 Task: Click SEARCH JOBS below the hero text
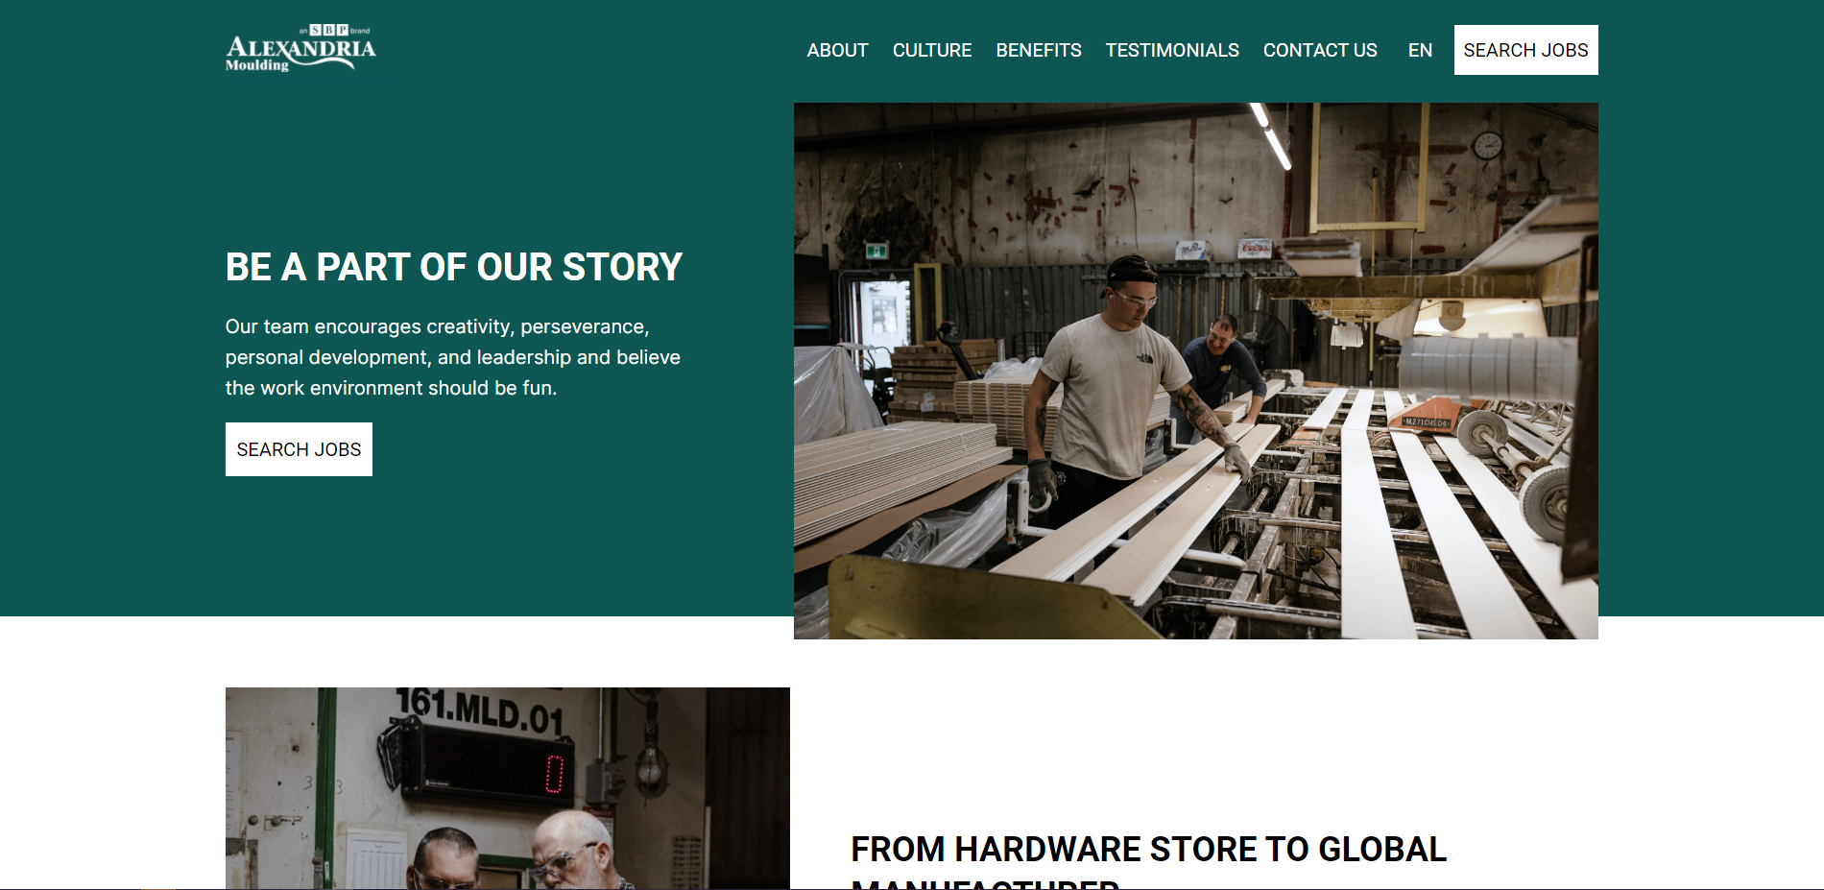click(x=299, y=449)
